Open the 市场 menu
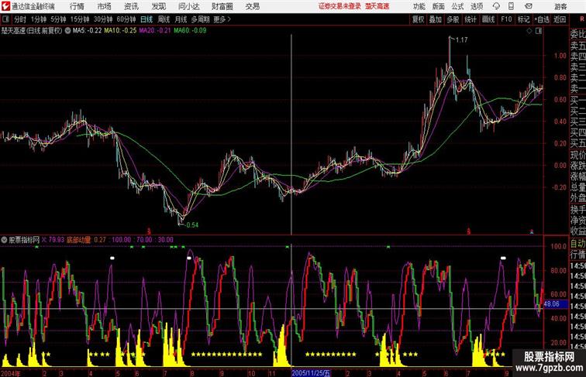Screen dimensions: 586x377 104,6
